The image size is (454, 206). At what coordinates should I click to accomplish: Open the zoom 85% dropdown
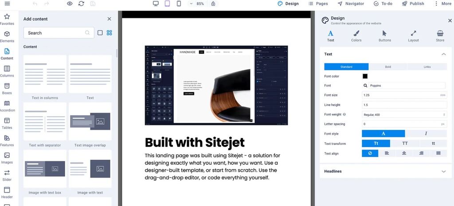tap(197, 4)
